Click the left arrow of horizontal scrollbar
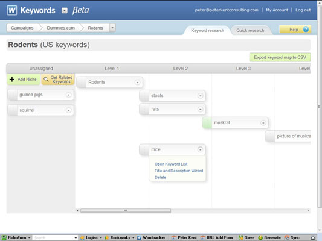 pyautogui.click(x=77, y=211)
